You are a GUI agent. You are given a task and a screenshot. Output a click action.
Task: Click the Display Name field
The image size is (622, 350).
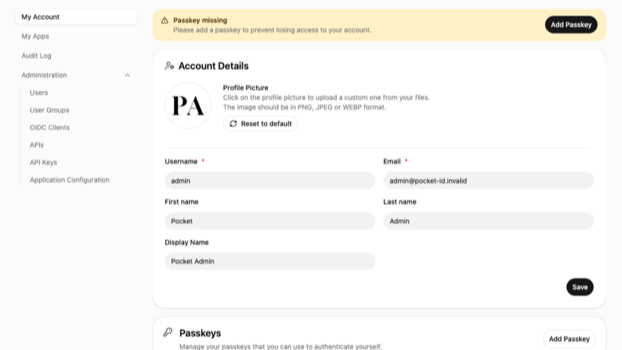tap(270, 262)
